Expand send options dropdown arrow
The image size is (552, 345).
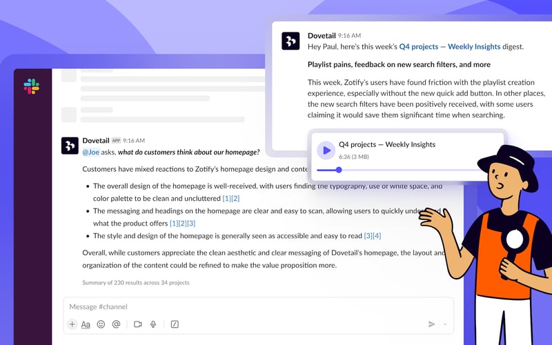(445, 324)
